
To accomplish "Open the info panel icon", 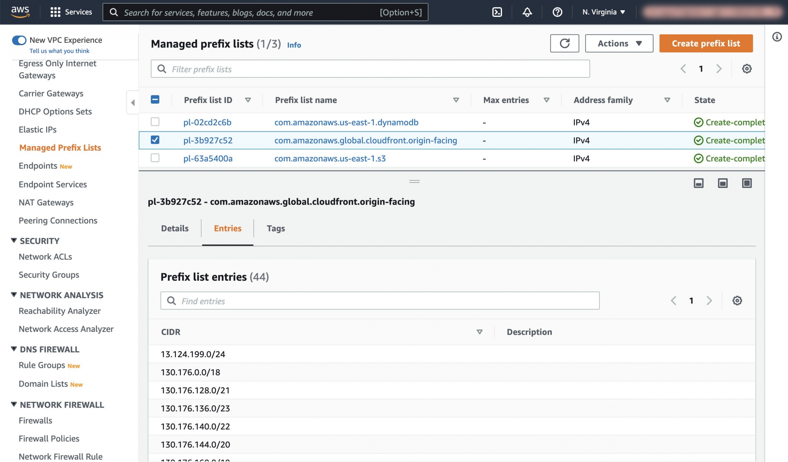I will [777, 37].
